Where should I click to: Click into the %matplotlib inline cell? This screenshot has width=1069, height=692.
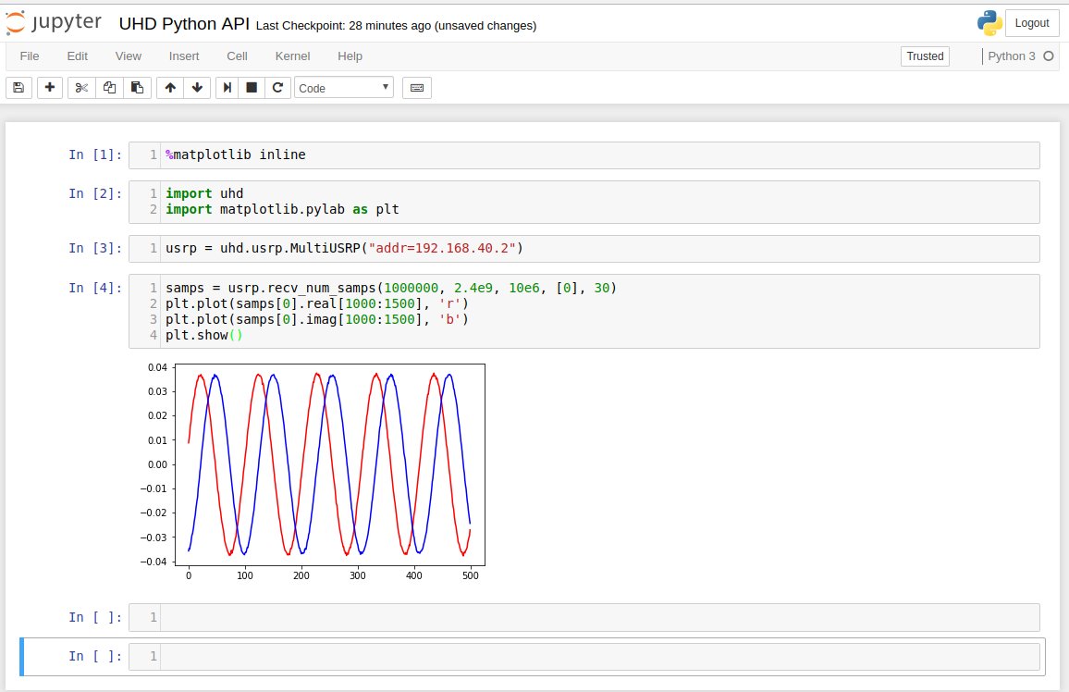point(584,154)
